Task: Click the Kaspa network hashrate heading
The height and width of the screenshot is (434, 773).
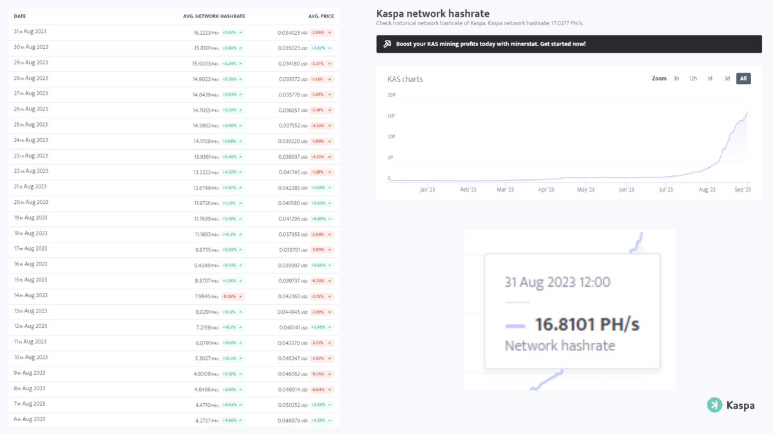Action: pyautogui.click(x=433, y=14)
